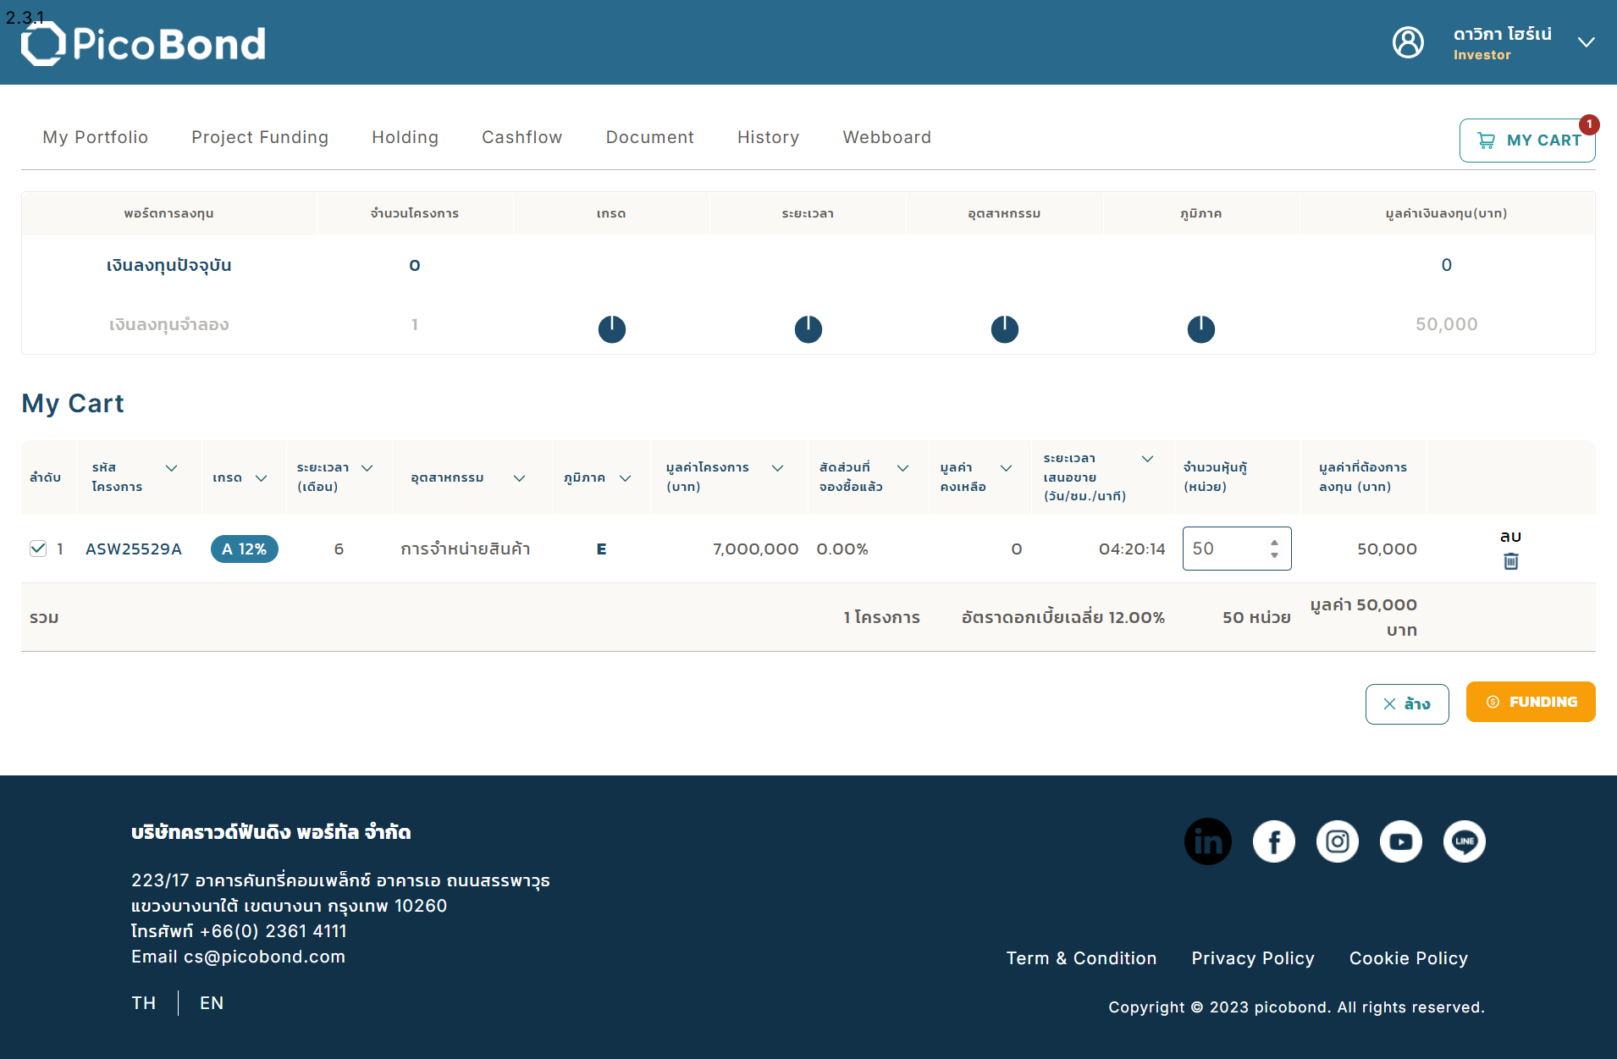The width and height of the screenshot is (1617, 1059).
Task: Open the Cashflow tab
Action: pos(522,137)
